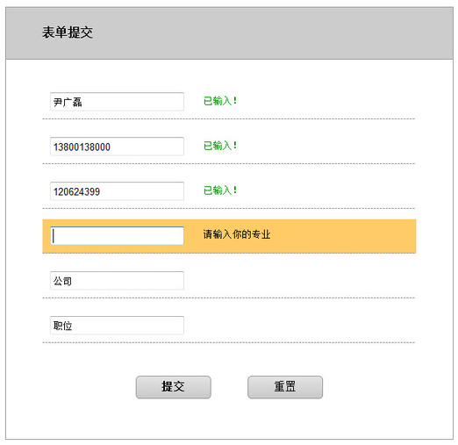
Task: Click the 职位 position input field
Action: (117, 325)
